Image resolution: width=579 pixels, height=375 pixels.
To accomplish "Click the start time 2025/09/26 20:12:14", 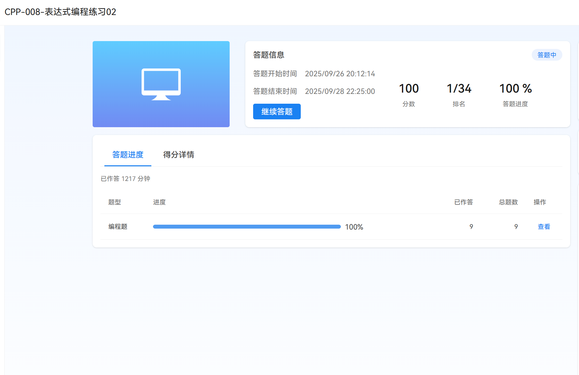I will point(340,74).
